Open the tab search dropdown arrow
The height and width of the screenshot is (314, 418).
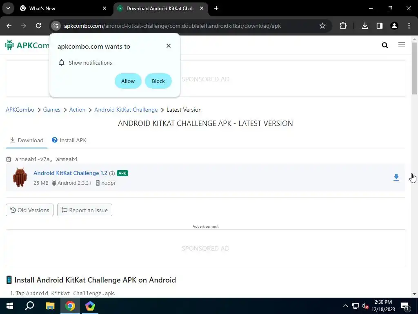8,8
